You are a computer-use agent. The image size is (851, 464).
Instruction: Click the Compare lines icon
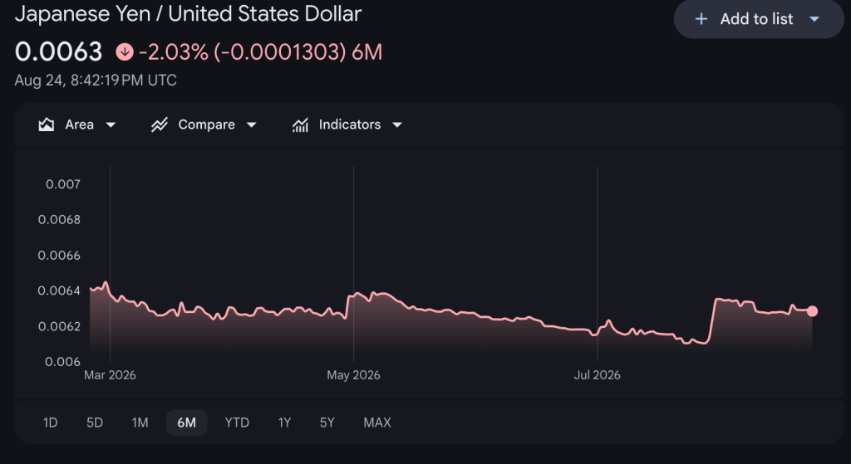click(x=159, y=125)
